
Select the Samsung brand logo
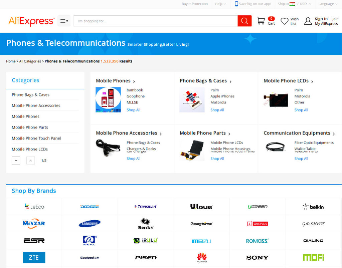pyautogui.click(x=90, y=223)
